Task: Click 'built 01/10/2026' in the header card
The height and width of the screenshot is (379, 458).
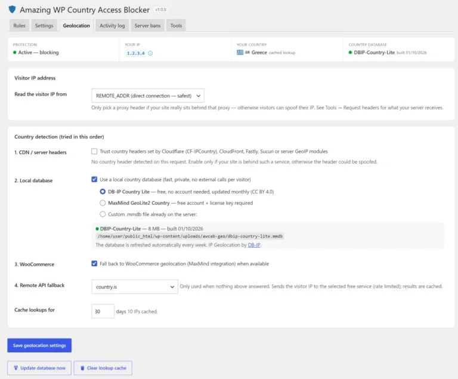Action: click(411, 53)
